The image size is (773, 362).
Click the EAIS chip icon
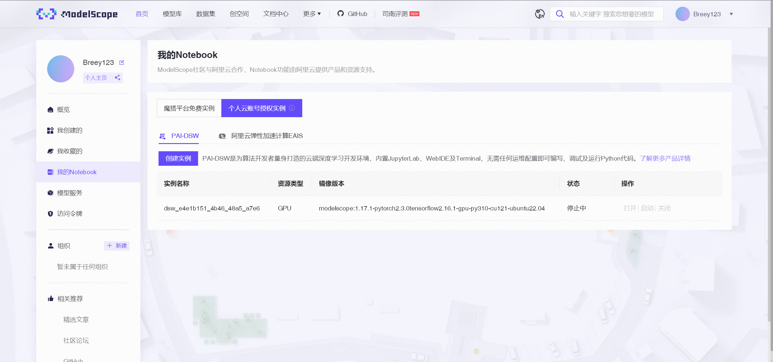tap(222, 136)
